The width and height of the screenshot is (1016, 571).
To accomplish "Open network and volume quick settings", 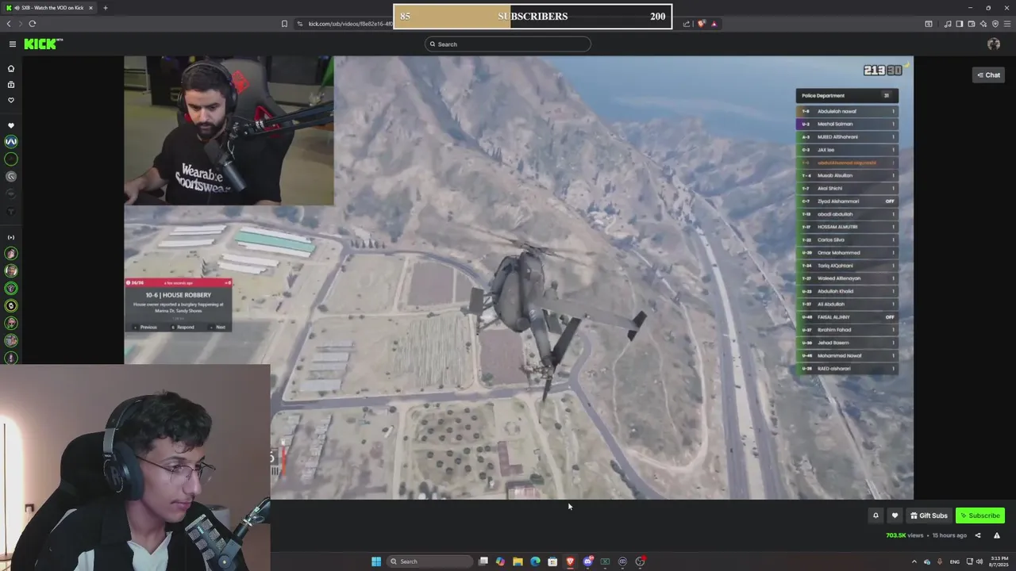I will [x=974, y=561].
